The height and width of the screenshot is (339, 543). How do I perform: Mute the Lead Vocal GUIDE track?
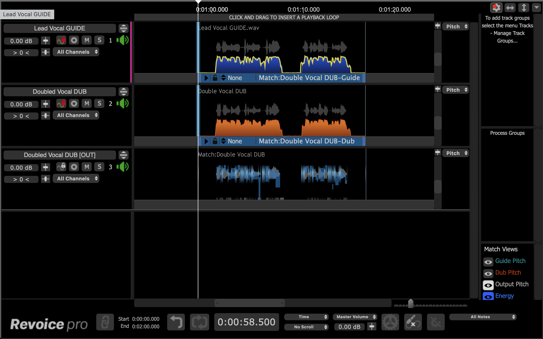point(87,40)
